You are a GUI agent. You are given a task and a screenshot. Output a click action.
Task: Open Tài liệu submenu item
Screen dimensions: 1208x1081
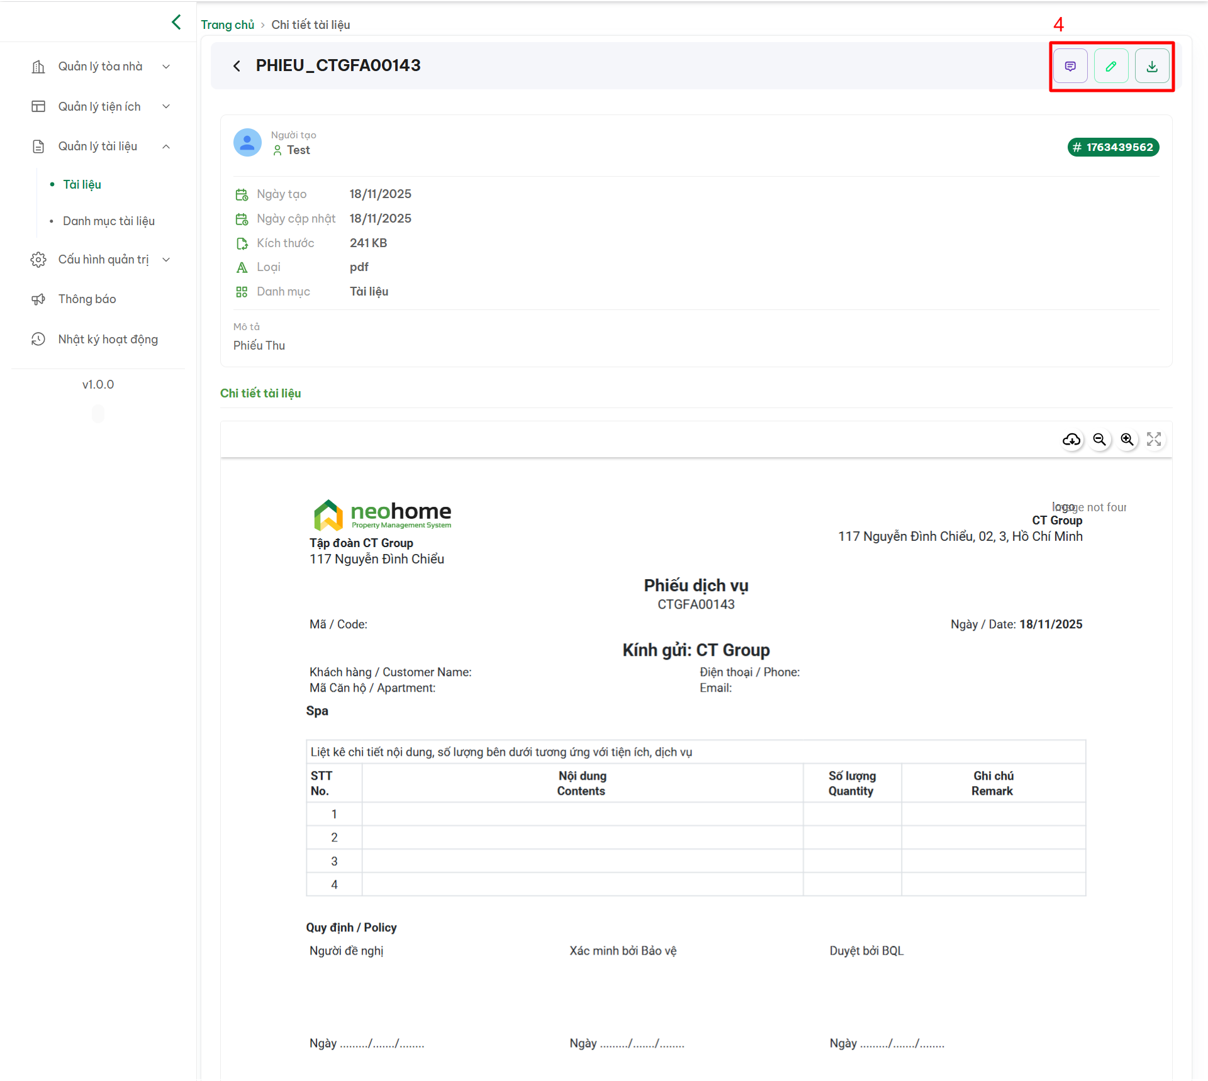[x=82, y=185]
